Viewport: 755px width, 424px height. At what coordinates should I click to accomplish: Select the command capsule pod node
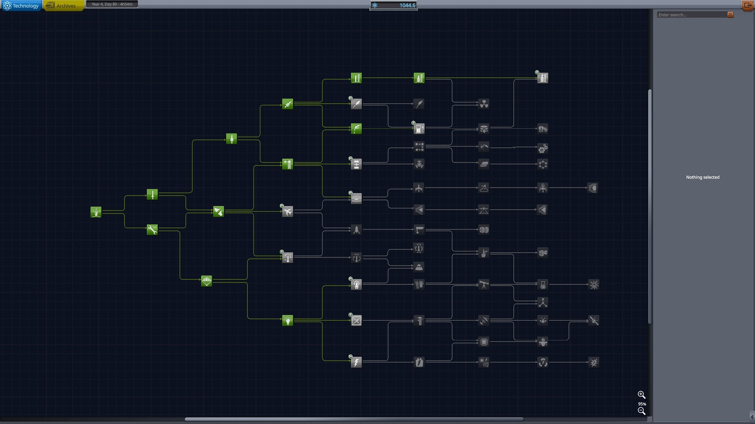pos(419,267)
